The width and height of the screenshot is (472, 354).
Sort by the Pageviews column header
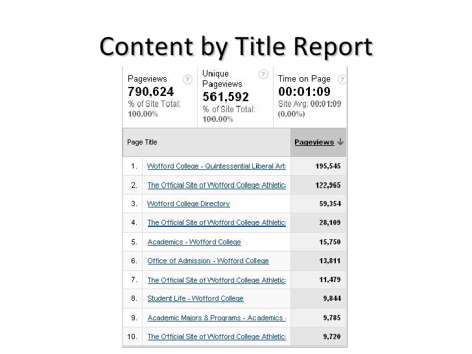point(314,142)
